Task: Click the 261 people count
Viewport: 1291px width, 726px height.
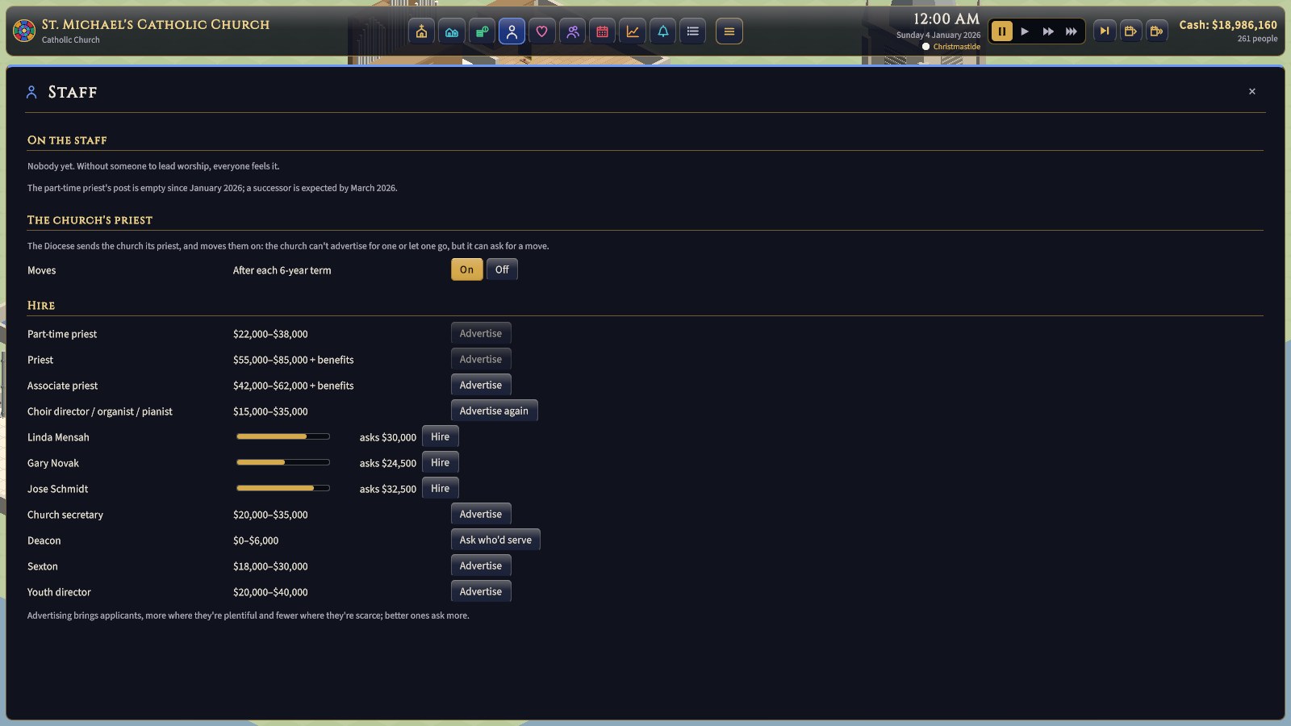Action: [1257, 39]
